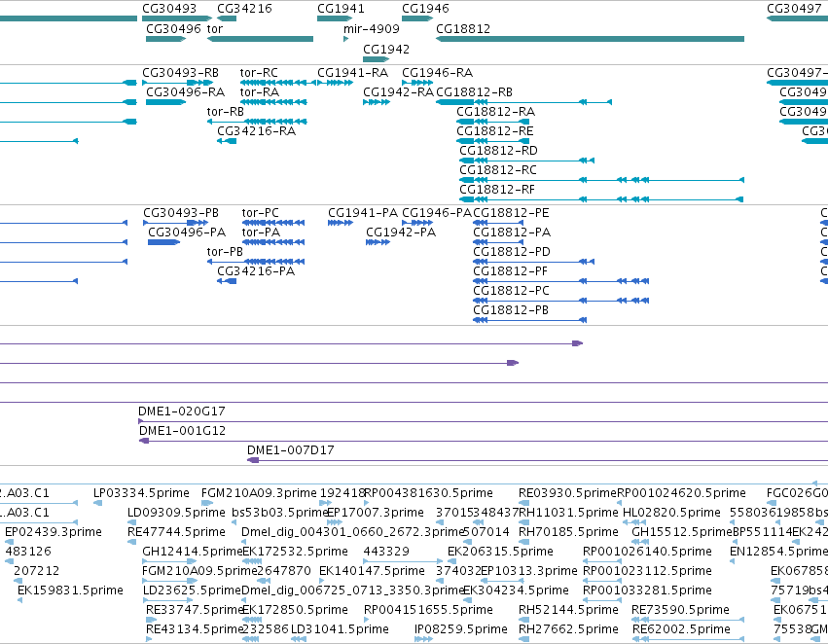Select the CG1941-PA protein feature
This screenshot has height=644, width=828.
(341, 223)
